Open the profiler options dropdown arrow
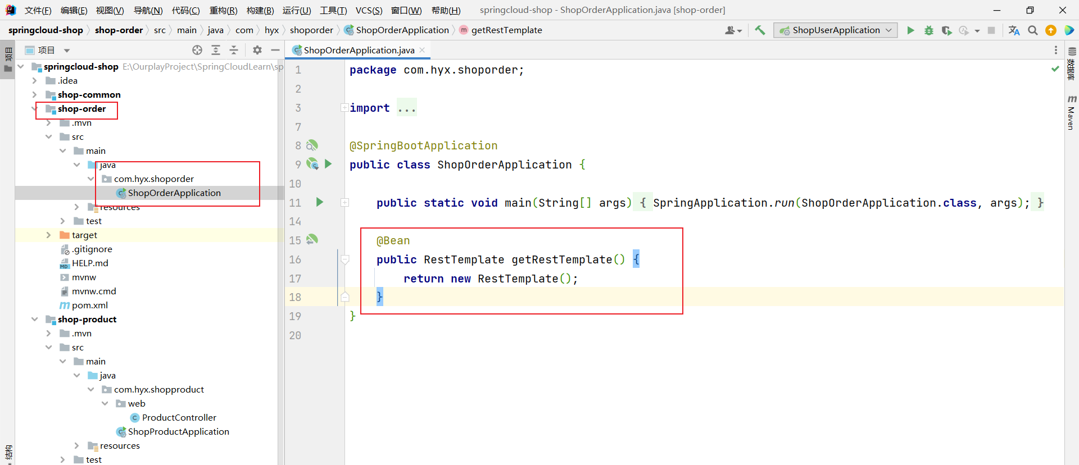Image resolution: width=1079 pixels, height=465 pixels. pos(977,31)
